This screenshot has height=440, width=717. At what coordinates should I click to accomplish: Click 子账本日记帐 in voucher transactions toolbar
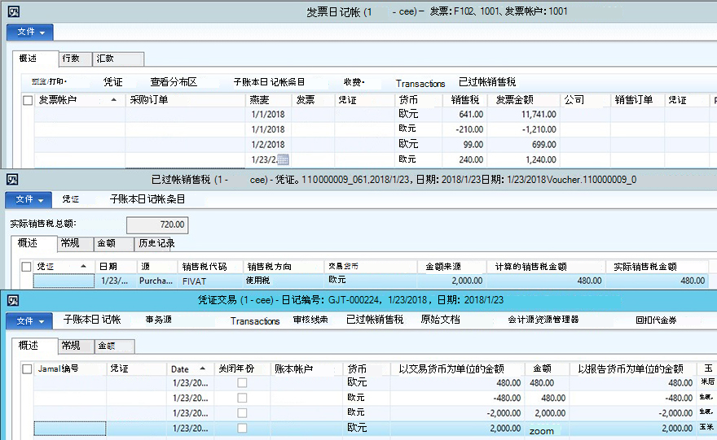pos(92,320)
